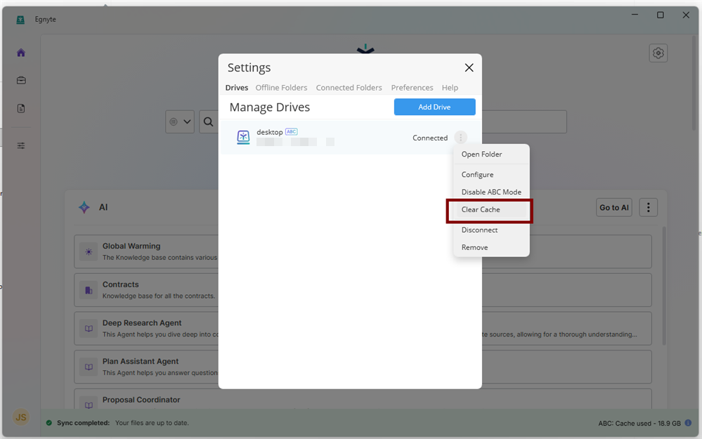
Task: Click the Contracts knowledge base icon
Action: (89, 290)
